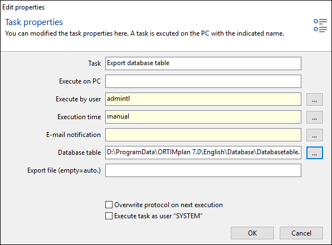Focus the Task name field

tap(203, 63)
